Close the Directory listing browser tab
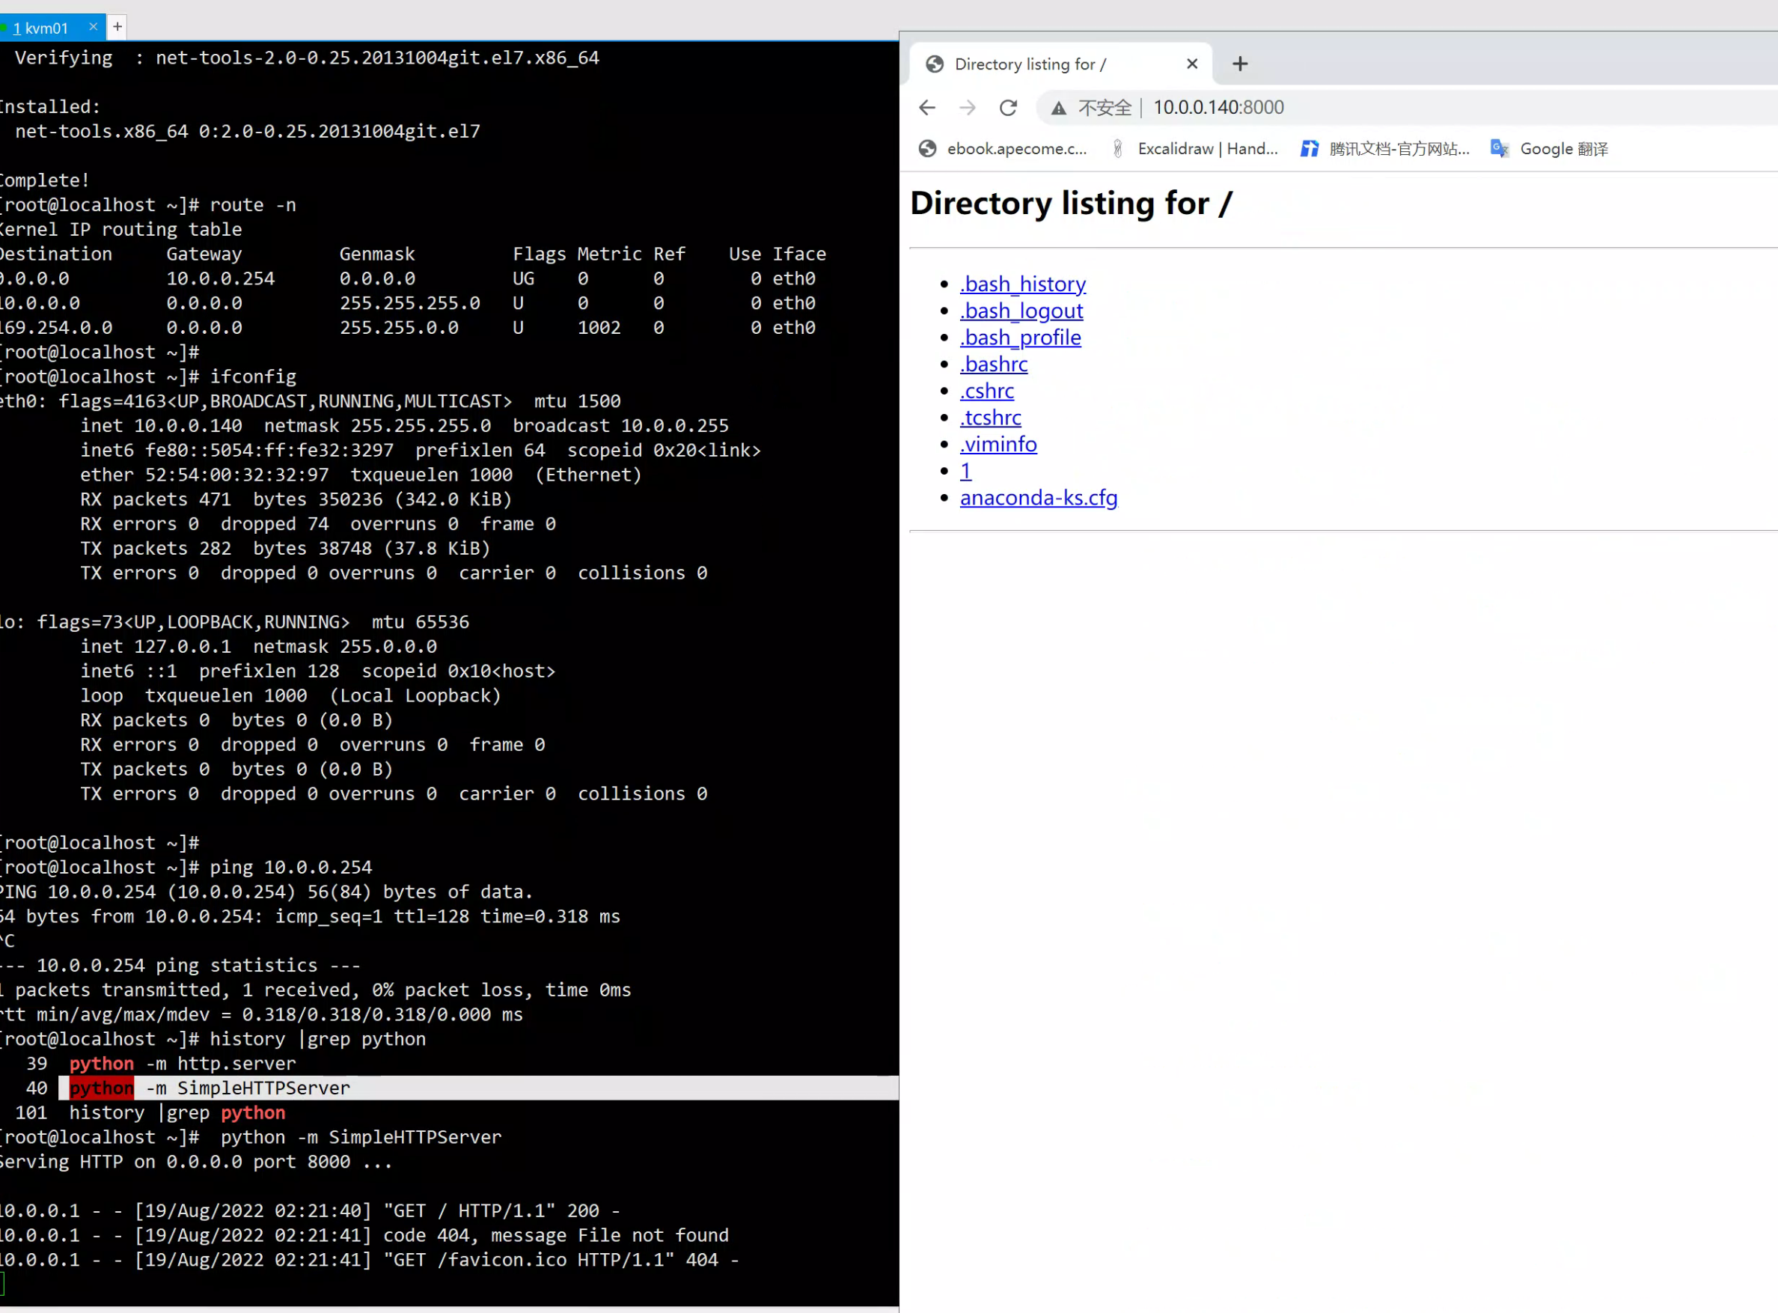Viewport: 1778px width, 1313px height. pos(1191,64)
